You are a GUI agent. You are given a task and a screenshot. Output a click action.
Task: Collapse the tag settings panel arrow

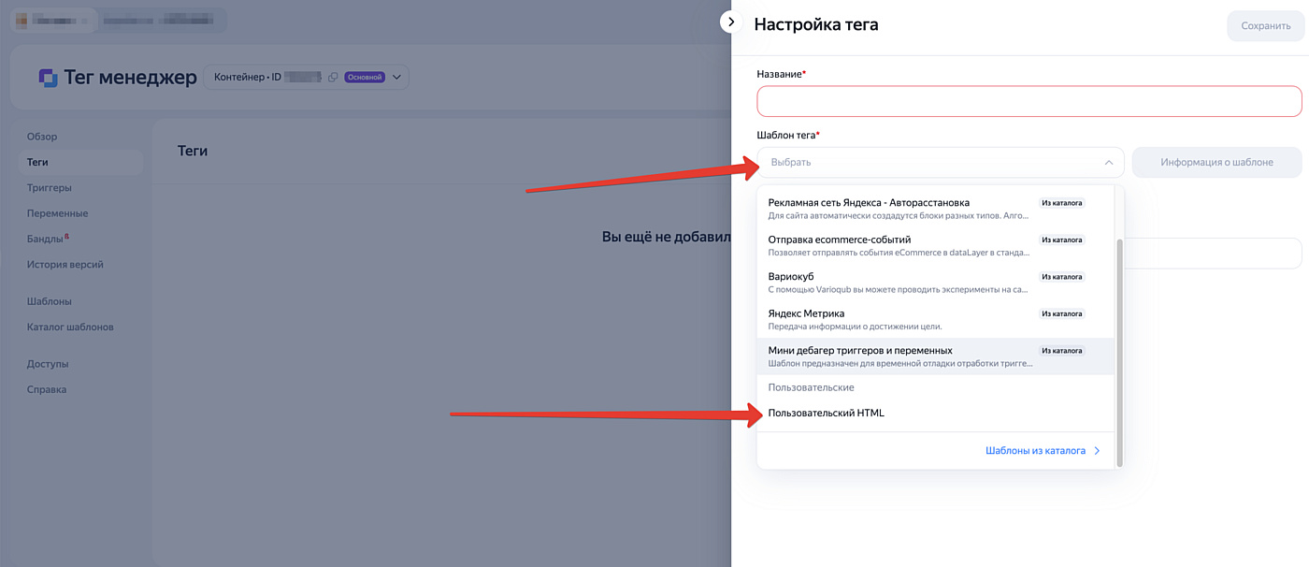pyautogui.click(x=731, y=22)
